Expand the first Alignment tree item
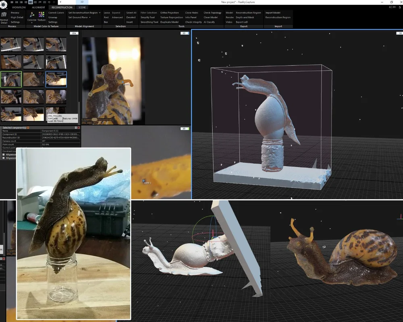This screenshot has height=322, width=403. (4, 155)
